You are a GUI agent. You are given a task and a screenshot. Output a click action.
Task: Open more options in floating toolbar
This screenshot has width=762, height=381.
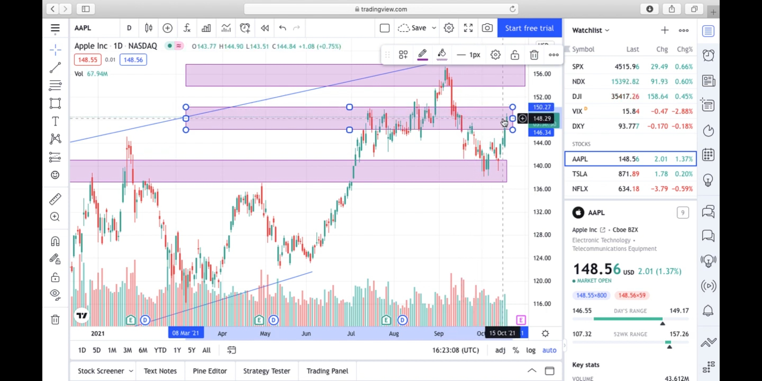(x=554, y=55)
